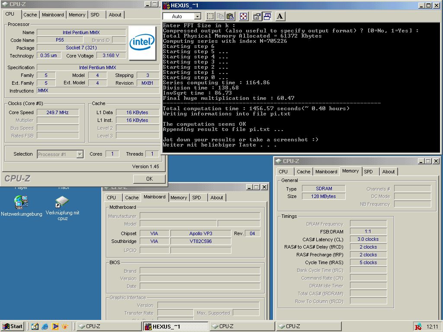Click the Core Speed value '249.7 MHz'

tap(58, 112)
